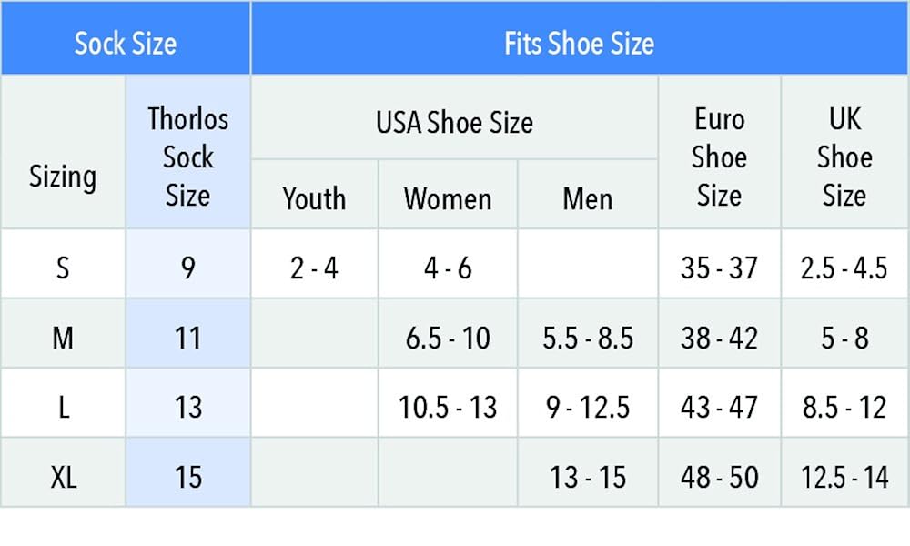Select the "Sizing" column header
910x546 pixels.
[63, 176]
